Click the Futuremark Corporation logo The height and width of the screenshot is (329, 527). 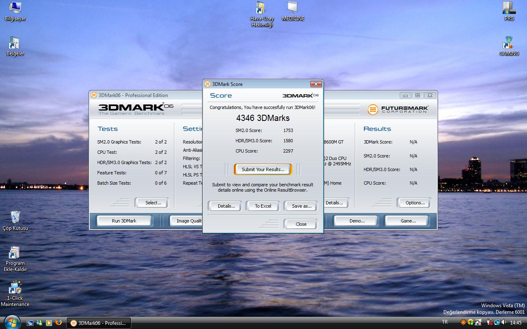click(x=398, y=109)
